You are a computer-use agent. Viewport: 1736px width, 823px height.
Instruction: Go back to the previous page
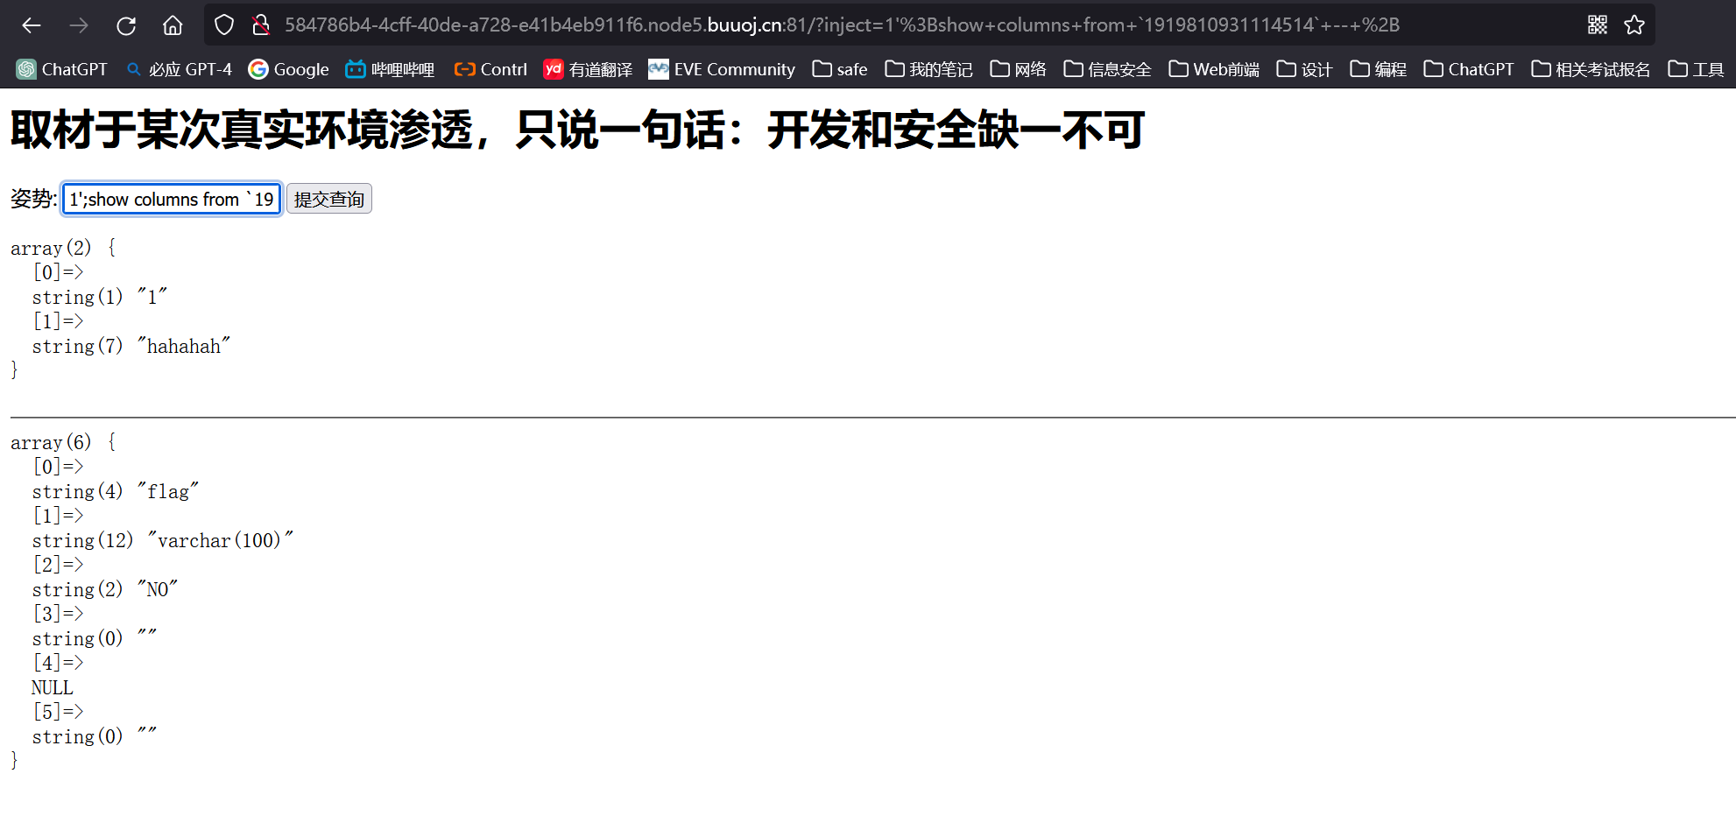32,25
